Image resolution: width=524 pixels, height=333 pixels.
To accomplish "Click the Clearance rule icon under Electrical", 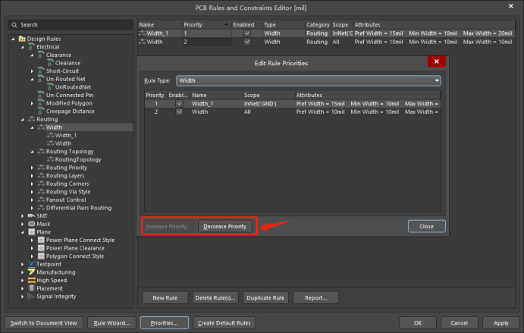I will coord(41,55).
